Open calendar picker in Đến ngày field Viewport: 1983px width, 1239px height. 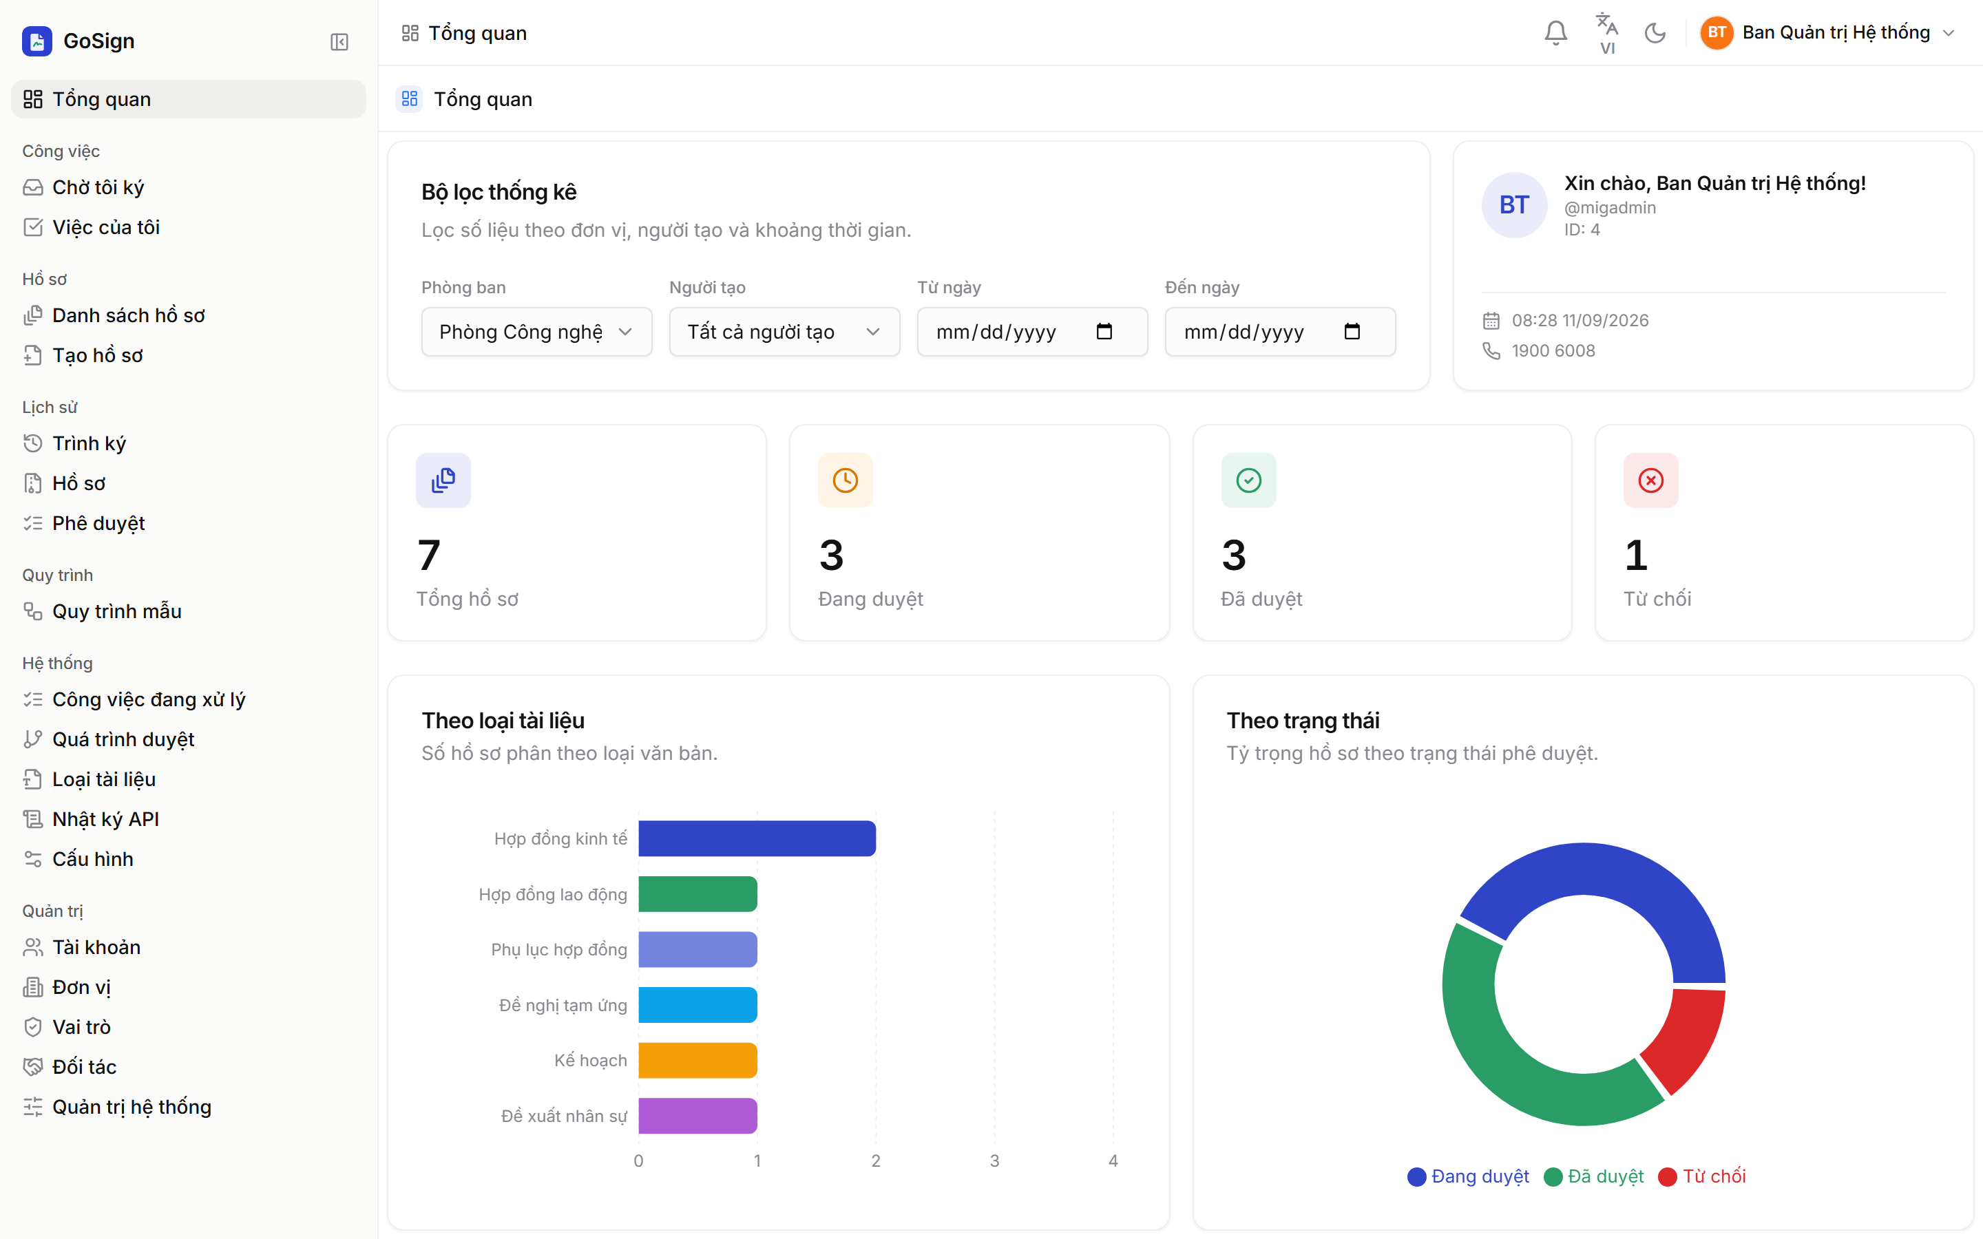[1352, 331]
